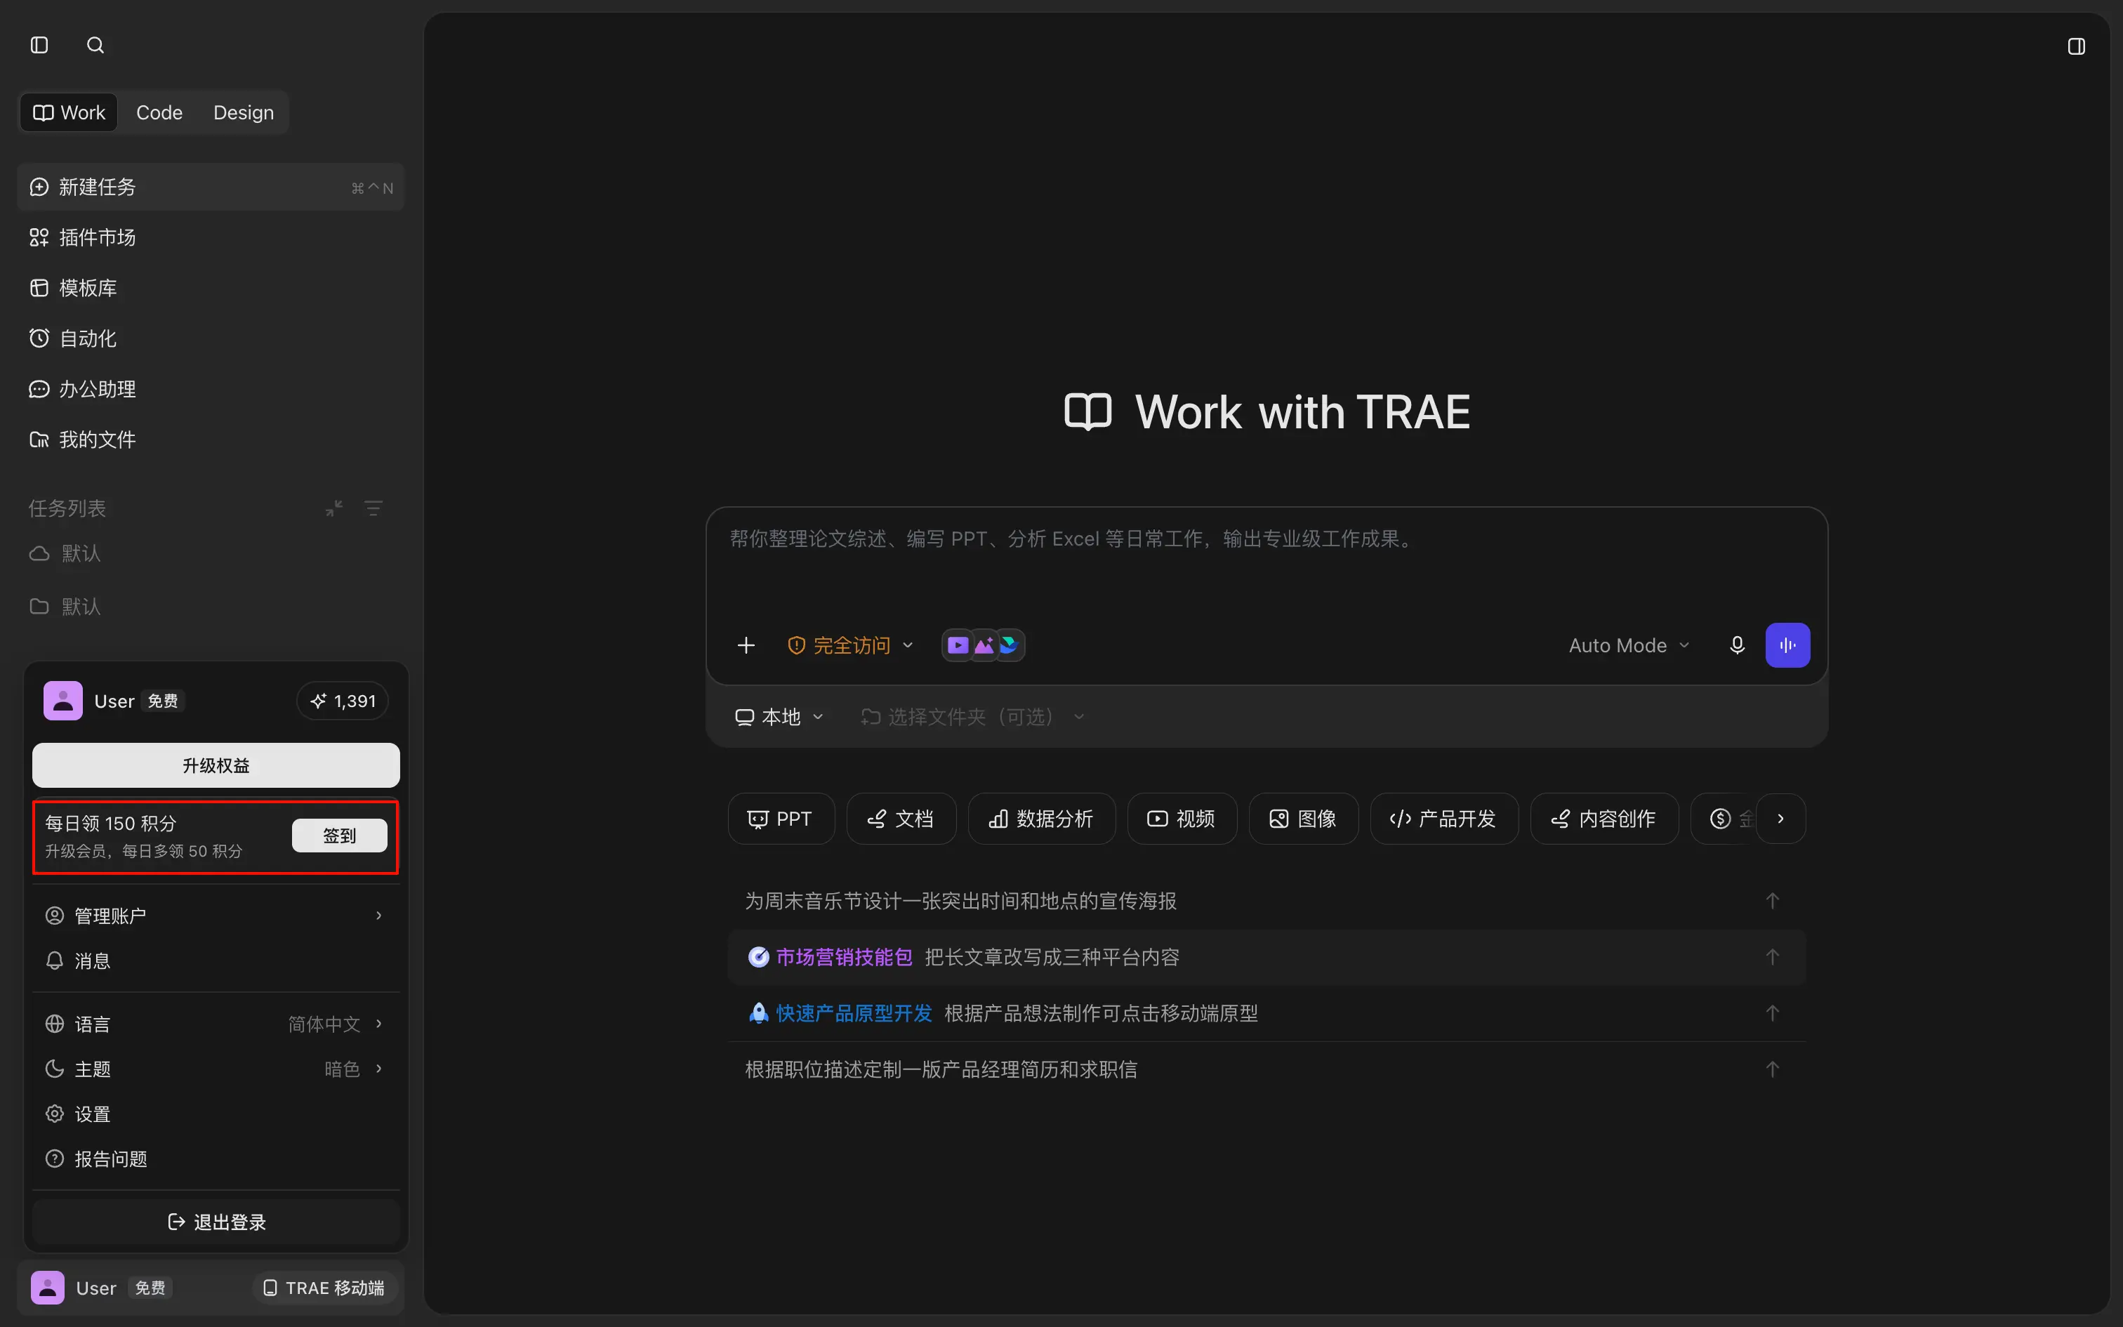Click arrow icon on resume suggestion row
The width and height of the screenshot is (2123, 1327).
(1772, 1070)
